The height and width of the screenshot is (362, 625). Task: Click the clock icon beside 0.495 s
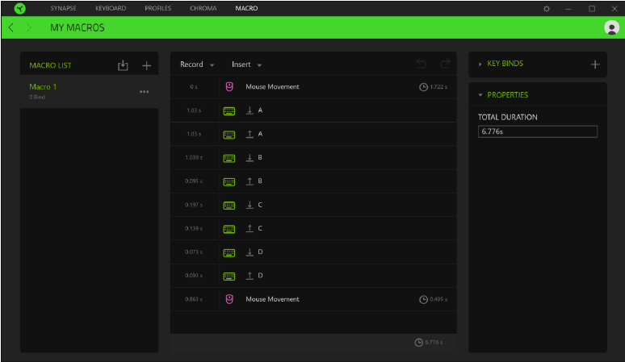pos(423,299)
